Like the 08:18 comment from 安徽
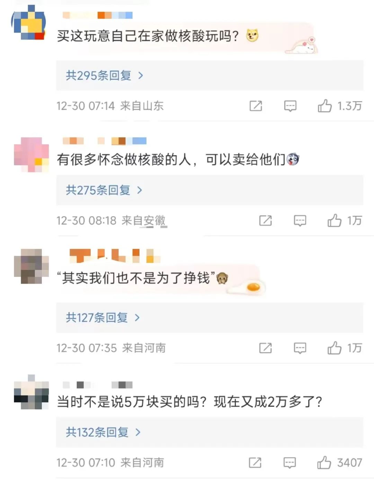 [335, 221]
